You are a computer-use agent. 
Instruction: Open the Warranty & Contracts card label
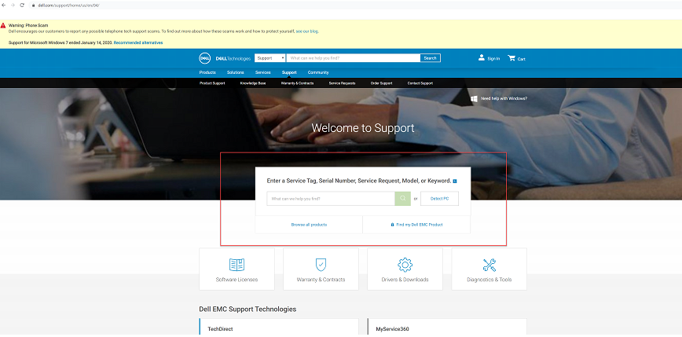coord(321,280)
